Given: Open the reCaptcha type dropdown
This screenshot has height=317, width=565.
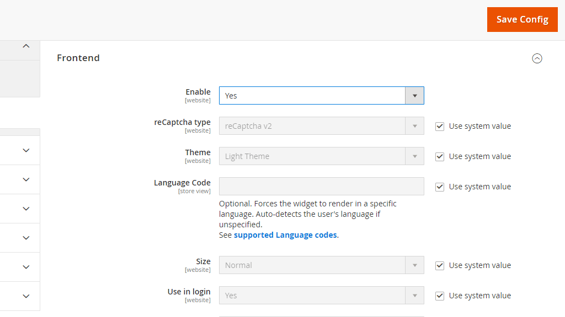Looking at the screenshot, I should (322, 126).
